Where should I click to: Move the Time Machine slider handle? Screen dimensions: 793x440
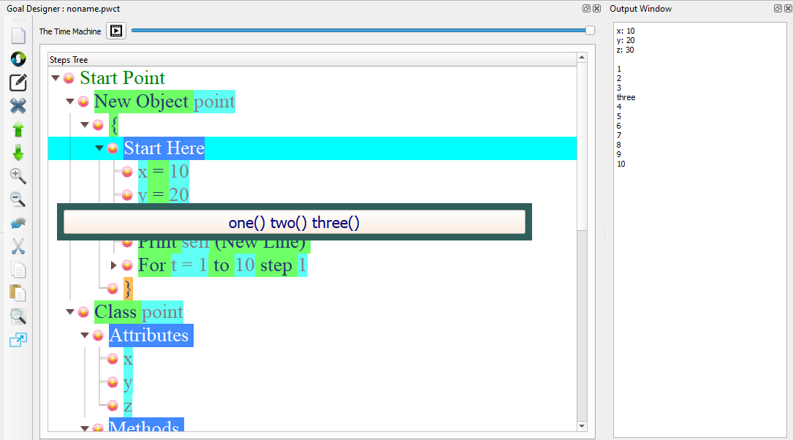pos(589,31)
